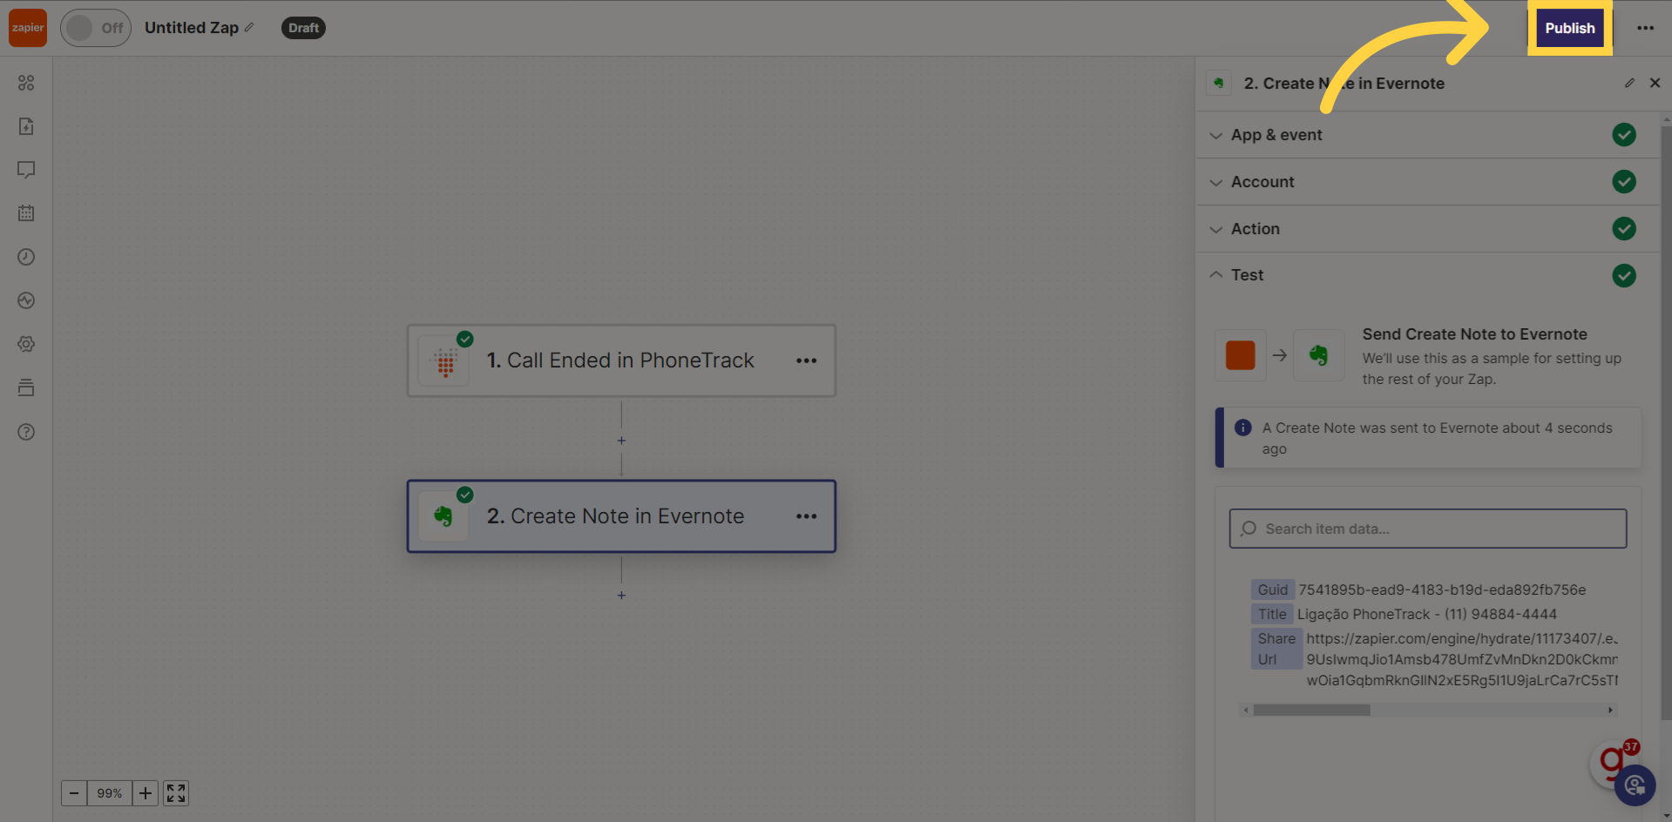Screen dimensions: 1672x822
Task: Click the Zapier home logo
Action: coord(28,28)
